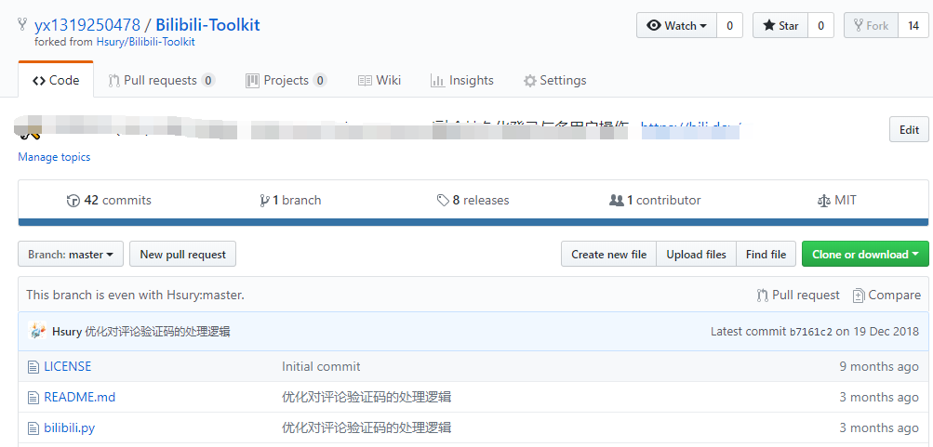Click the eye icon in Watch button
This screenshot has height=447, width=933.
pyautogui.click(x=654, y=26)
